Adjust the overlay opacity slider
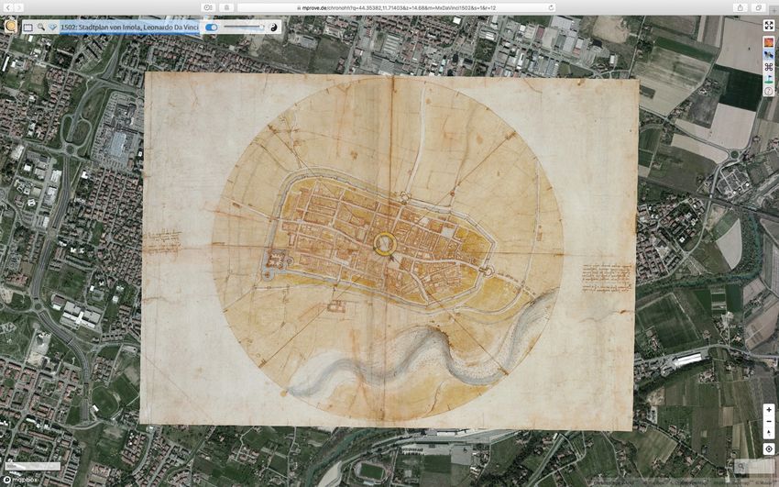 tap(244, 28)
